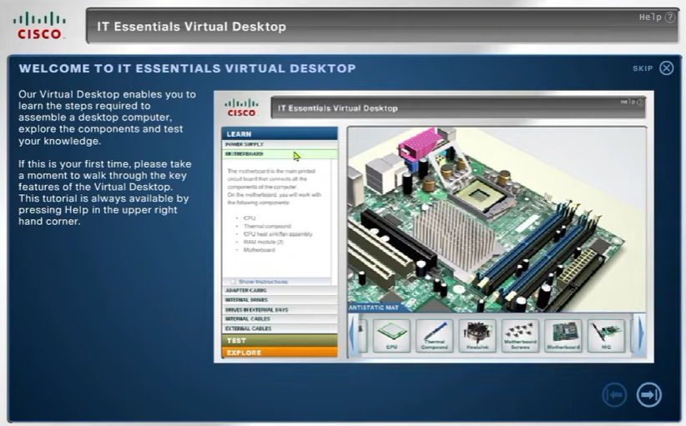This screenshot has height=426, width=686.
Task: Collapse the Motherboard topic
Action: click(x=280, y=153)
